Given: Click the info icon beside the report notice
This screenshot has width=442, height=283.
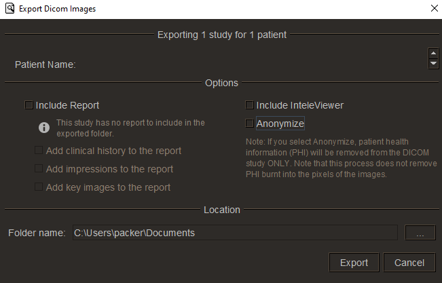Looking at the screenshot, I should 44,128.
